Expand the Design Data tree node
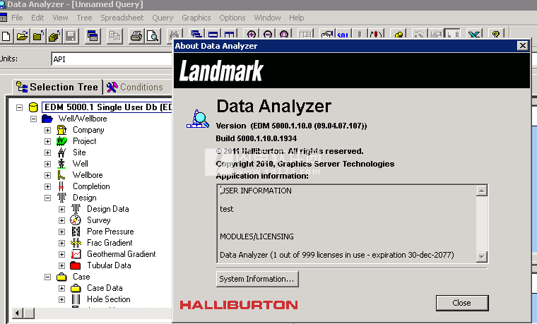Image resolution: width=537 pixels, height=324 pixels. (61, 210)
